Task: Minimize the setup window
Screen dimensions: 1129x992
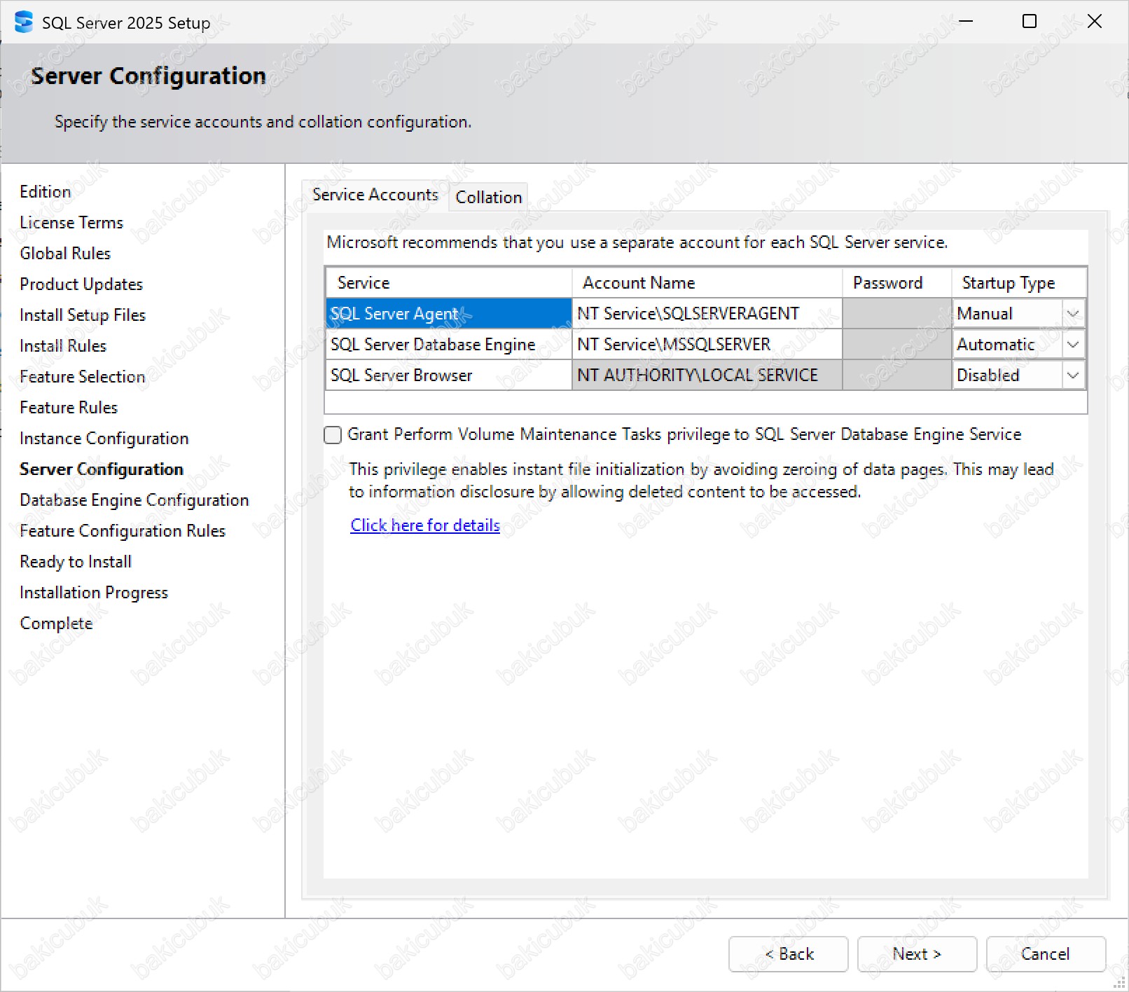Action: pos(966,22)
